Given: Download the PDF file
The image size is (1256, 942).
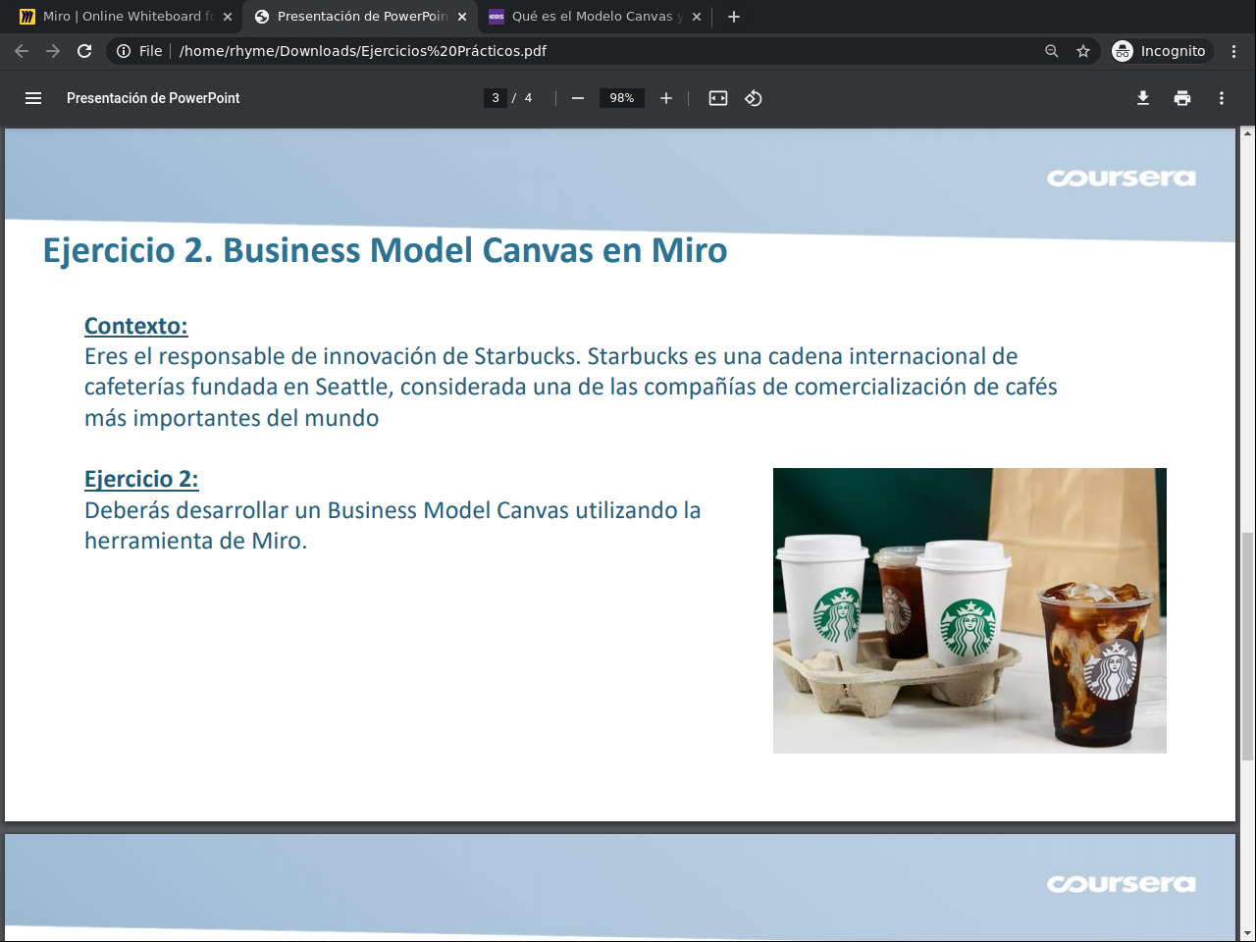Looking at the screenshot, I should 1143,98.
